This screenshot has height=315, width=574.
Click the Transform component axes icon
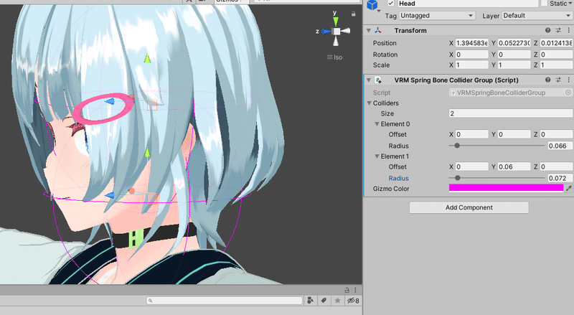click(378, 31)
